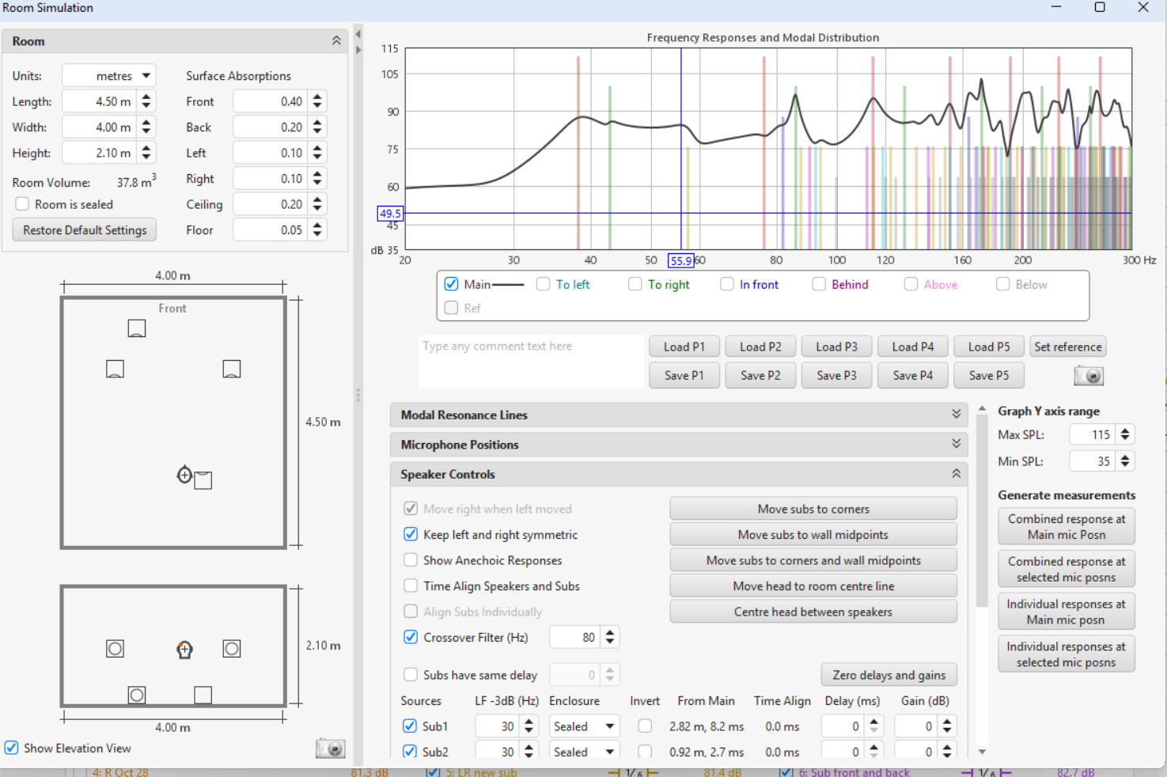Screen dimensions: 1167x777
Task: Click the right speaker in the elevation view
Action: pos(232,649)
